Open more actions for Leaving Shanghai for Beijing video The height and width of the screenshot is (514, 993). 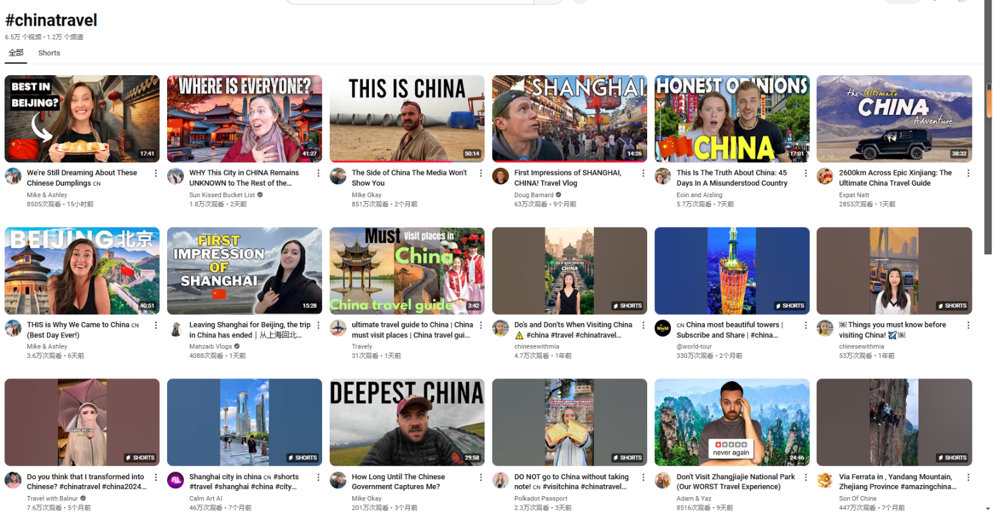pos(318,326)
